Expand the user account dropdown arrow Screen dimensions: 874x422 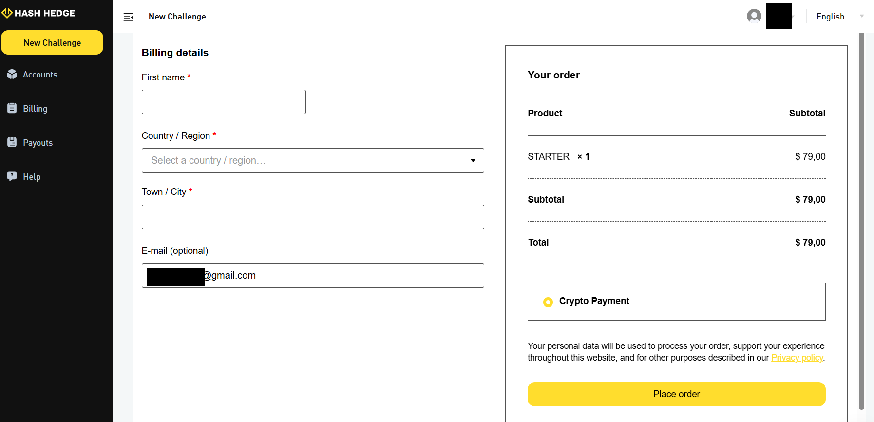(x=793, y=17)
